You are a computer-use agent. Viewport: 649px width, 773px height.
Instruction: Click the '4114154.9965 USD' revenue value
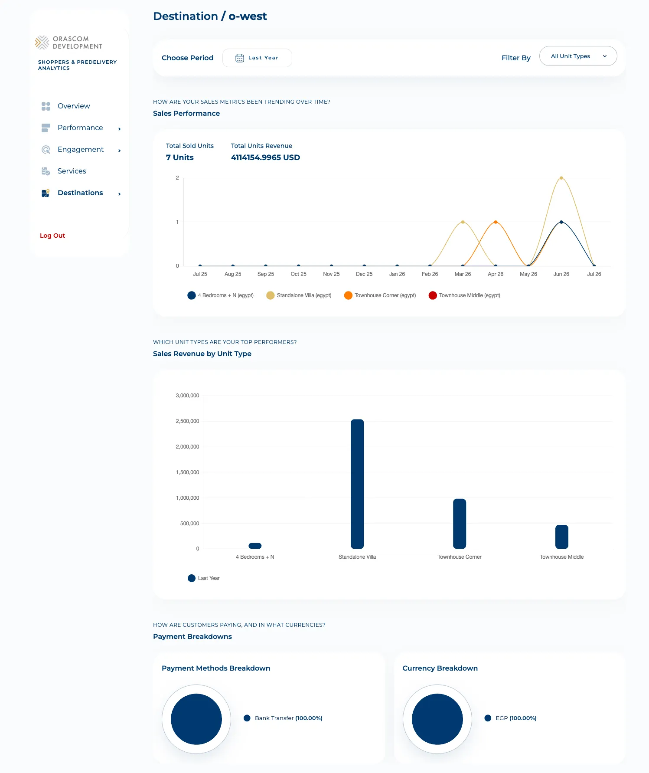click(x=265, y=157)
